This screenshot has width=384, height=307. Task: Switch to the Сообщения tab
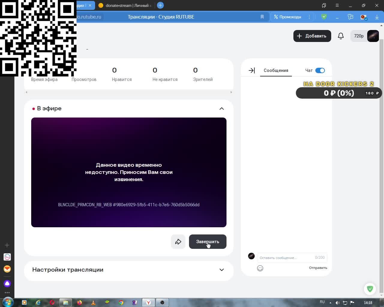(x=276, y=70)
